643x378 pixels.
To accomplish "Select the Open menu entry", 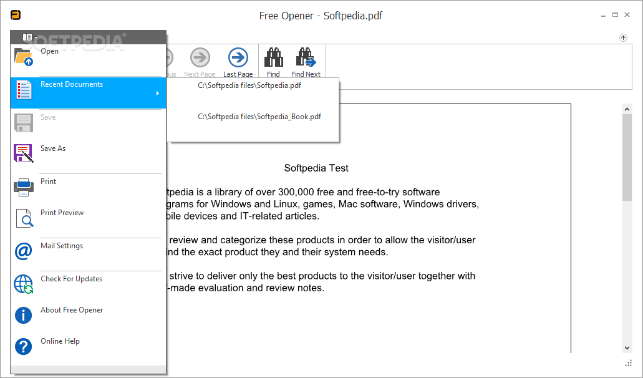I will point(88,59).
